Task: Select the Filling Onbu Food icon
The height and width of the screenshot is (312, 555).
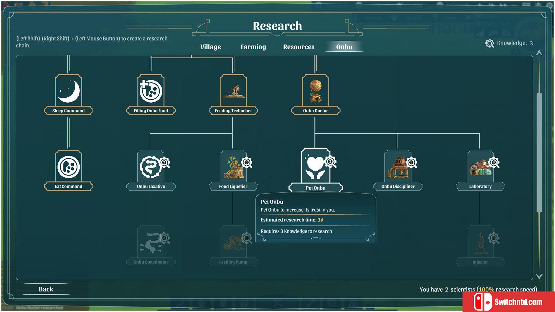Action: pos(151,91)
